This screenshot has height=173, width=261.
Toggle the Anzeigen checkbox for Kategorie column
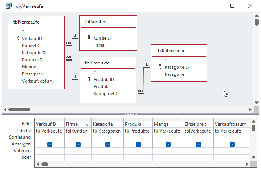(x=108, y=145)
